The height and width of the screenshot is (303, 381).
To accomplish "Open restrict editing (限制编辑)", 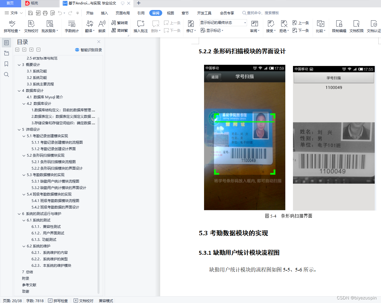I will pos(339,26).
